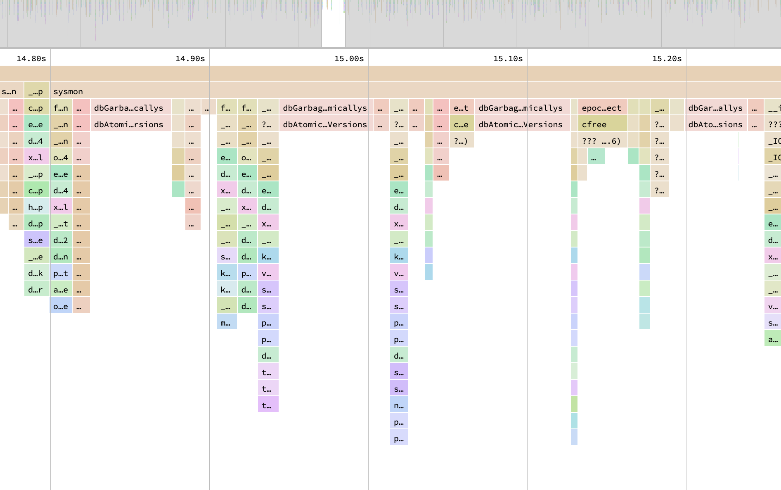This screenshot has width=781, height=490.
Task: Click the 15.00s time marker
Action: [349, 58]
